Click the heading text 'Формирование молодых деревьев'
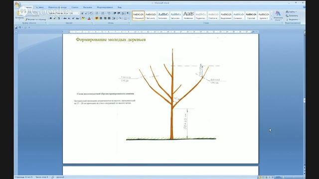 [x=111, y=40]
